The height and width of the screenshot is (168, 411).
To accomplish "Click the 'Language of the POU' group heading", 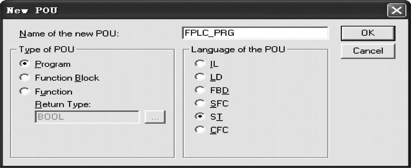I will tap(238, 50).
